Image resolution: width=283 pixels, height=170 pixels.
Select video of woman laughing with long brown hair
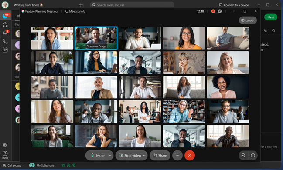(x=52, y=112)
